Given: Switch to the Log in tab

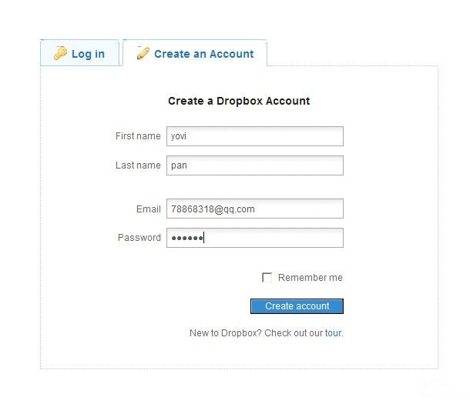Looking at the screenshot, I should point(79,52).
